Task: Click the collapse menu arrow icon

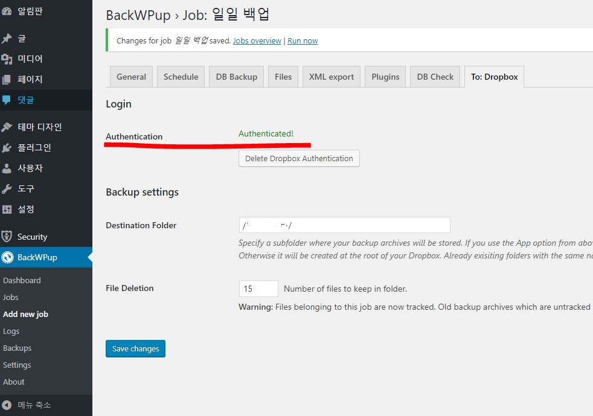Action: 7,405
